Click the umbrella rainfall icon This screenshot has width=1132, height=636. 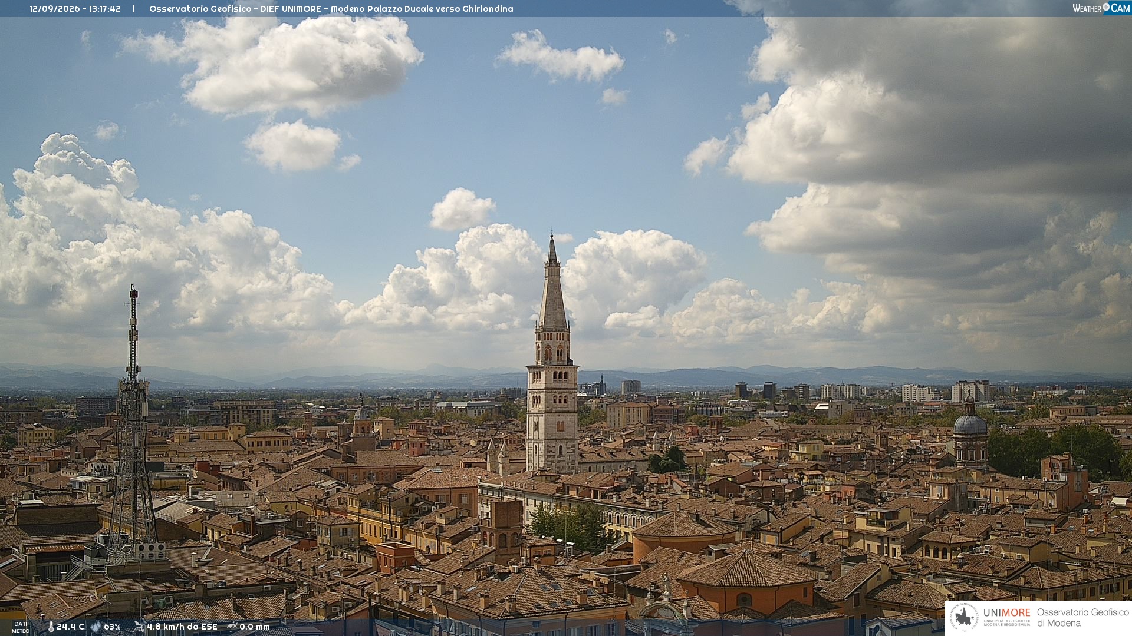tap(232, 627)
